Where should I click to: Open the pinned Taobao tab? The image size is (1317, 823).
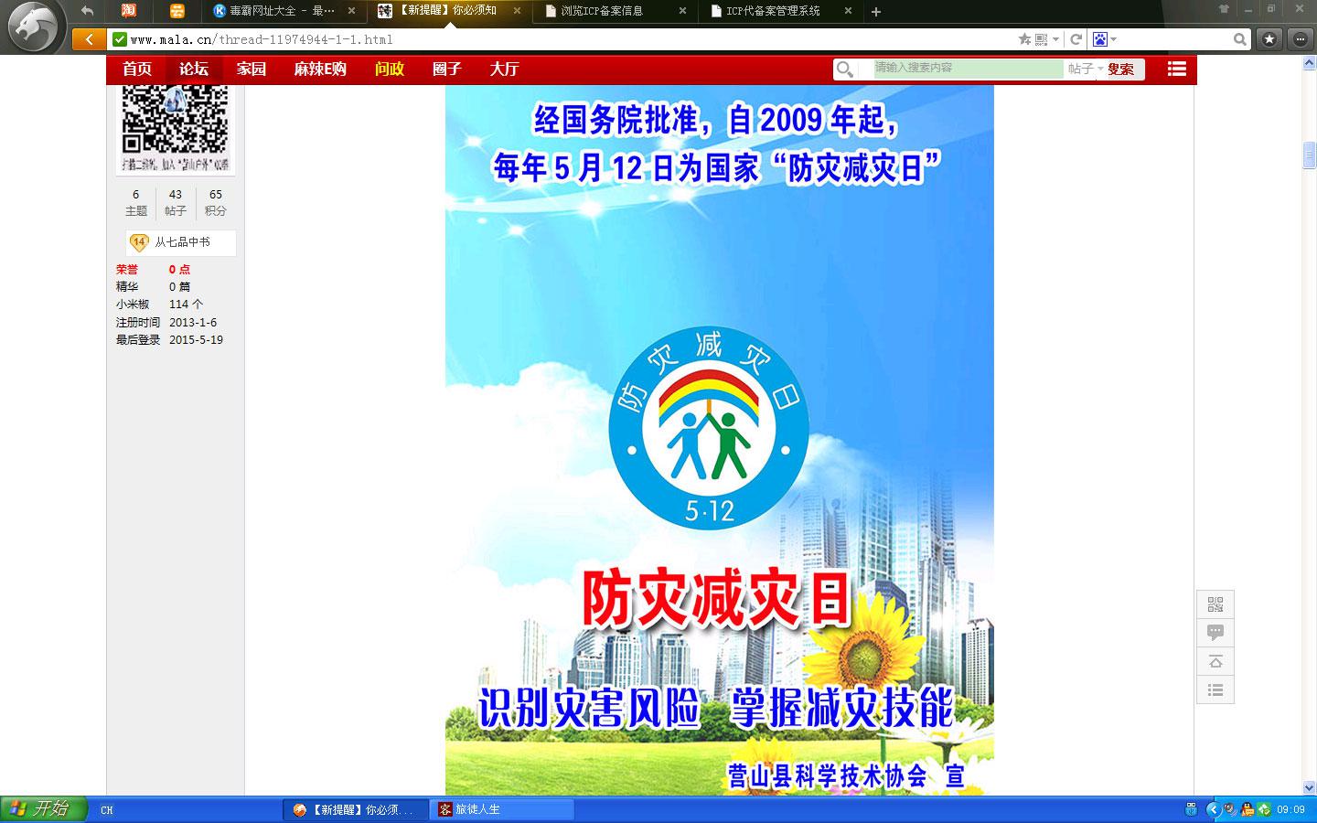click(129, 11)
